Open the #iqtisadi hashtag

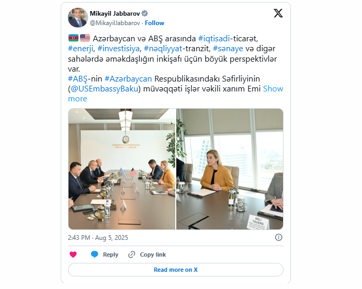tap(214, 39)
